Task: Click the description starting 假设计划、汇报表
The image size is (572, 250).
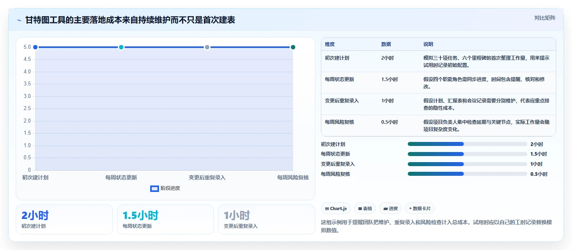Action: click(486, 104)
